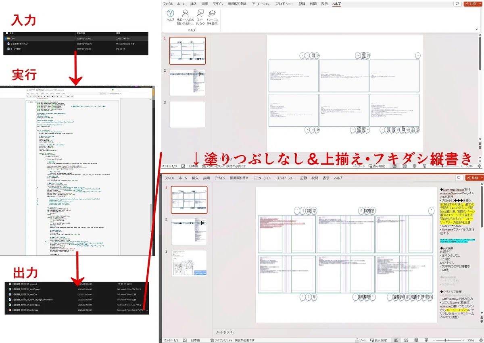Image resolution: width=484 pixels, height=343 pixels.
Task: Click 日本語 language in bottom PowerPoint status bar
Action: (x=195, y=340)
